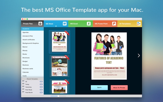Open the Private Files tab
The height and width of the screenshot is (102, 163).
[32, 24]
